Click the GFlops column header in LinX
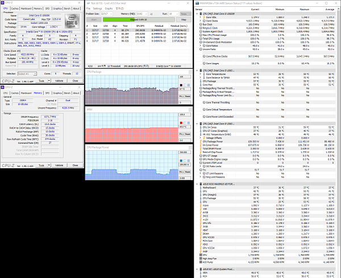The height and width of the screenshot is (278, 341). tap(140, 26)
